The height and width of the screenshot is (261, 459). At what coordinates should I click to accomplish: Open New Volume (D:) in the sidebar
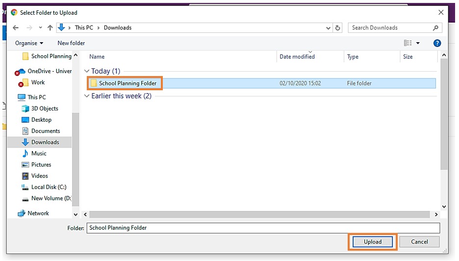51,198
